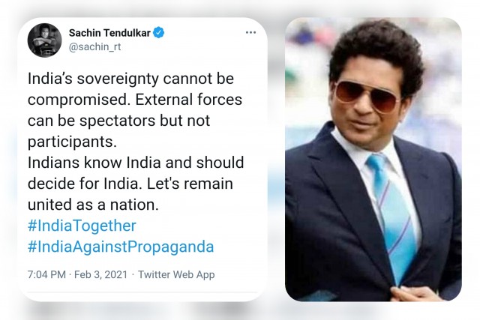Open the three-dot more options menu
Screen dimensions: 480x320
(x=250, y=32)
